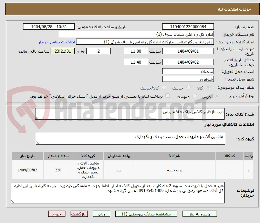Click the نام کالا column header
The image size is (260, 223).
(175, 156)
